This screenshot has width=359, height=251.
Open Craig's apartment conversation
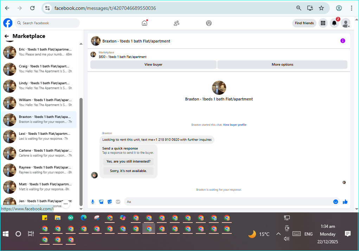(39, 69)
